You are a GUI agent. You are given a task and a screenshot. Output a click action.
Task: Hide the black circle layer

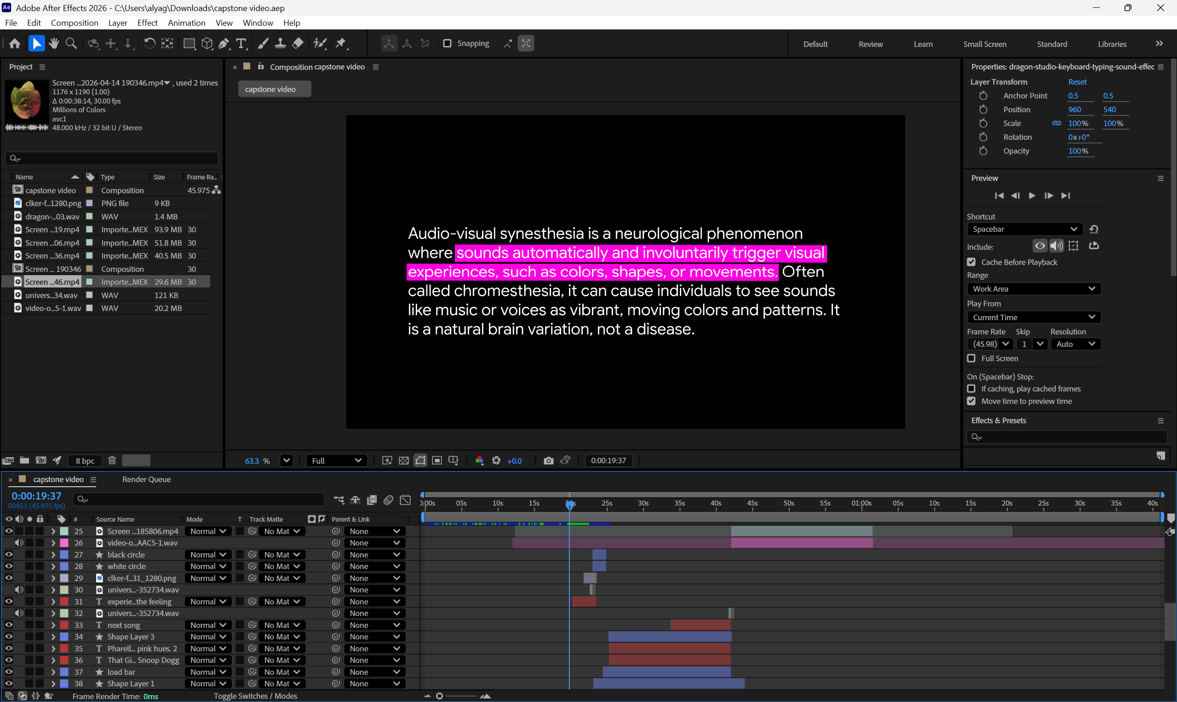[x=9, y=554]
